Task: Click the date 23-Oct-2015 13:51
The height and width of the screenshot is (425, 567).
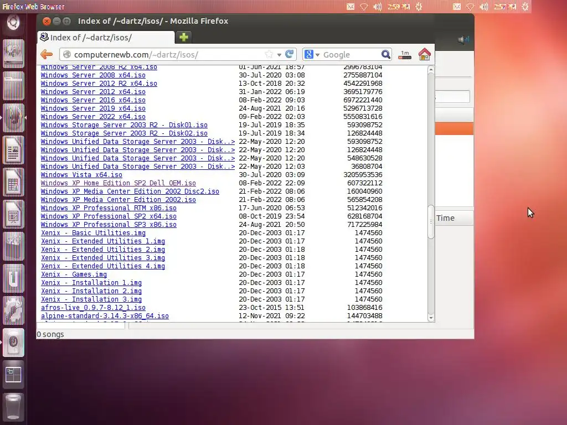Action: tap(271, 308)
